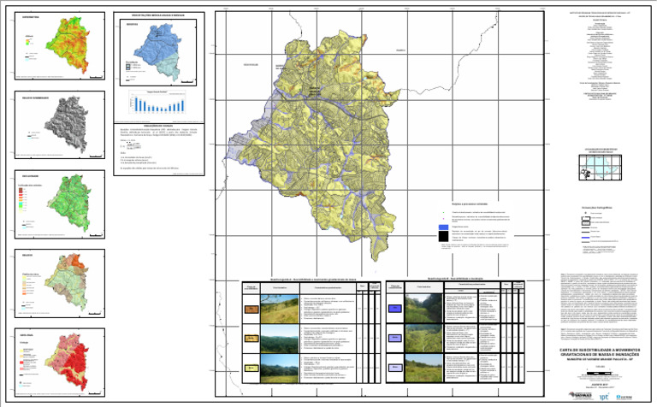Image resolution: width=657 pixels, height=407 pixels.
Task: Click the dark valley photo in flood table
Action: 423,308
